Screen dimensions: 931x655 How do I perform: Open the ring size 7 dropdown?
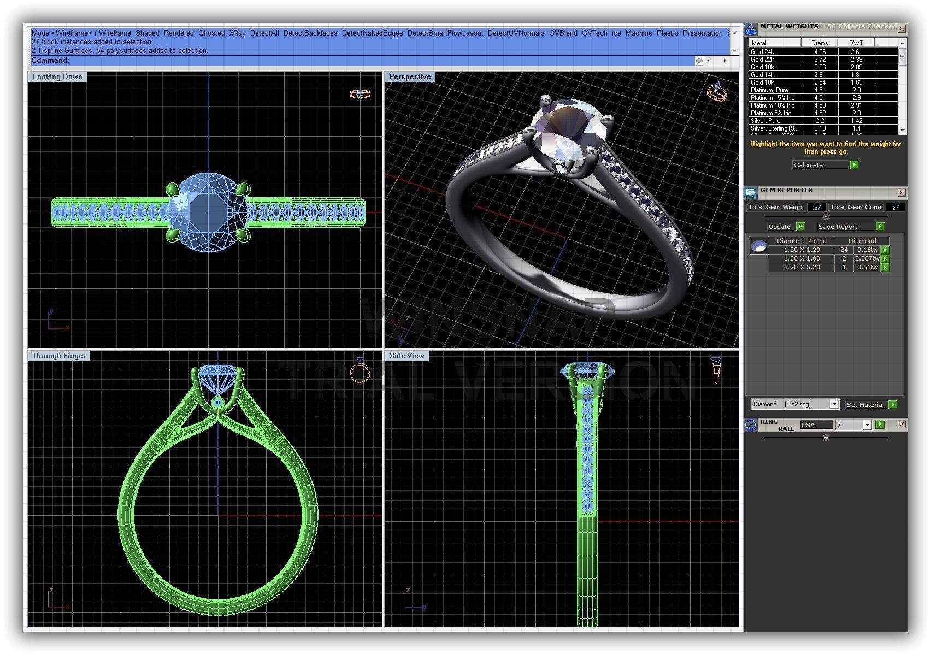[867, 425]
